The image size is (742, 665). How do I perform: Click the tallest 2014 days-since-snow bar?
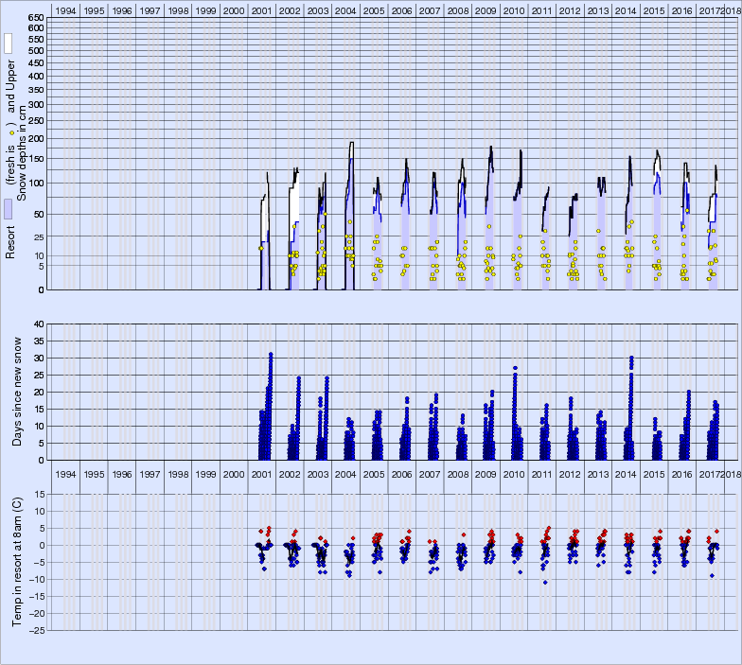631,358
